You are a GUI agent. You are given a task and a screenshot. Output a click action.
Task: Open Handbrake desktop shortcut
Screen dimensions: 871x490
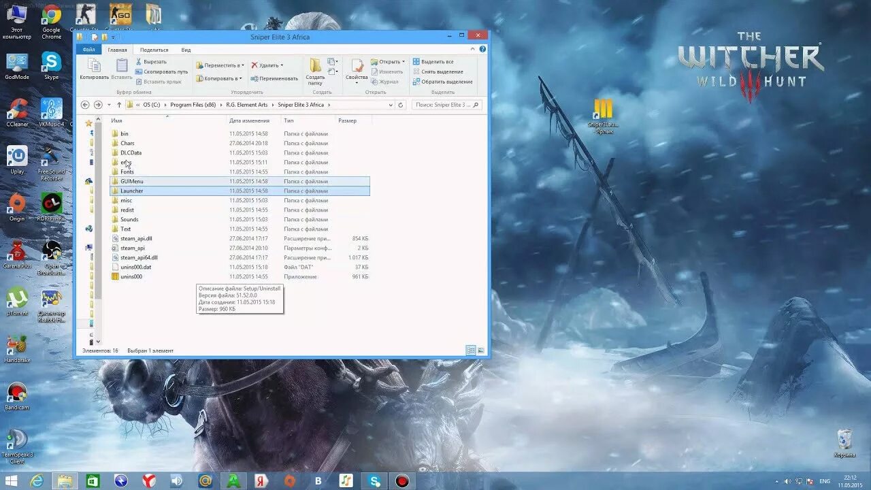pos(17,350)
